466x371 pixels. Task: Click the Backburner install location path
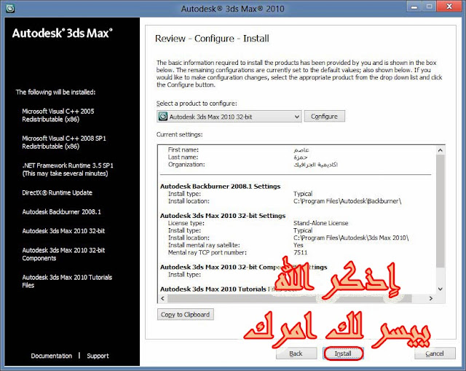tap(347, 201)
